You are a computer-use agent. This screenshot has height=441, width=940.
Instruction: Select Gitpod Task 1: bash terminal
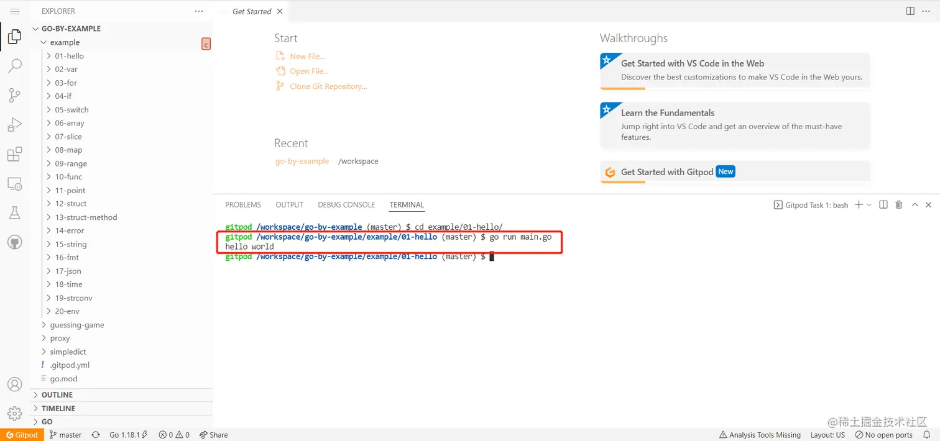click(811, 205)
